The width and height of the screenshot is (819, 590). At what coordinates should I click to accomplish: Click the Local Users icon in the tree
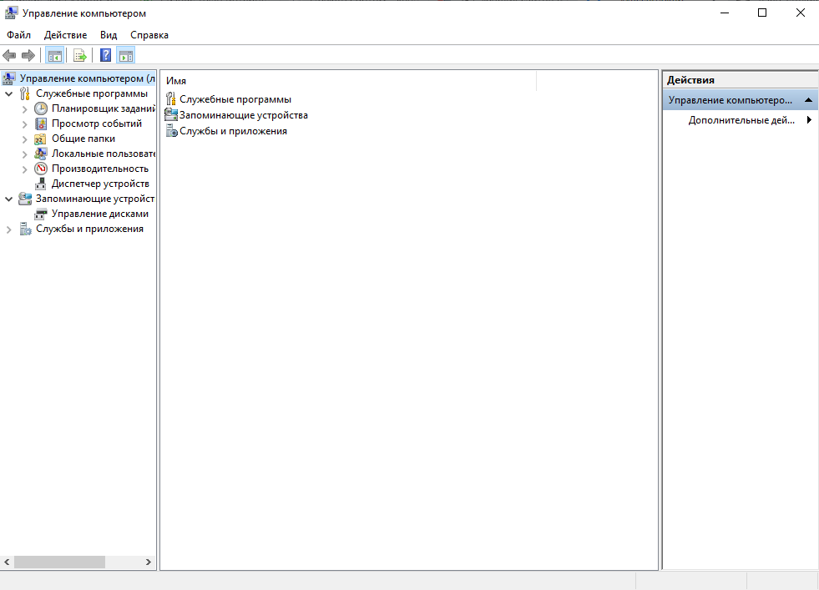(x=40, y=154)
